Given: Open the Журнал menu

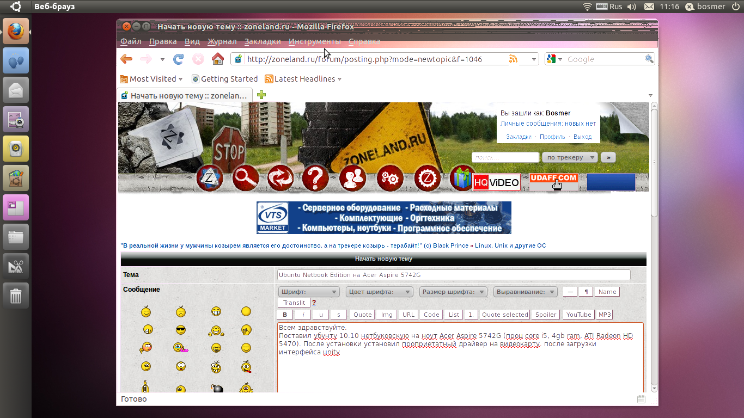Looking at the screenshot, I should click(x=222, y=41).
